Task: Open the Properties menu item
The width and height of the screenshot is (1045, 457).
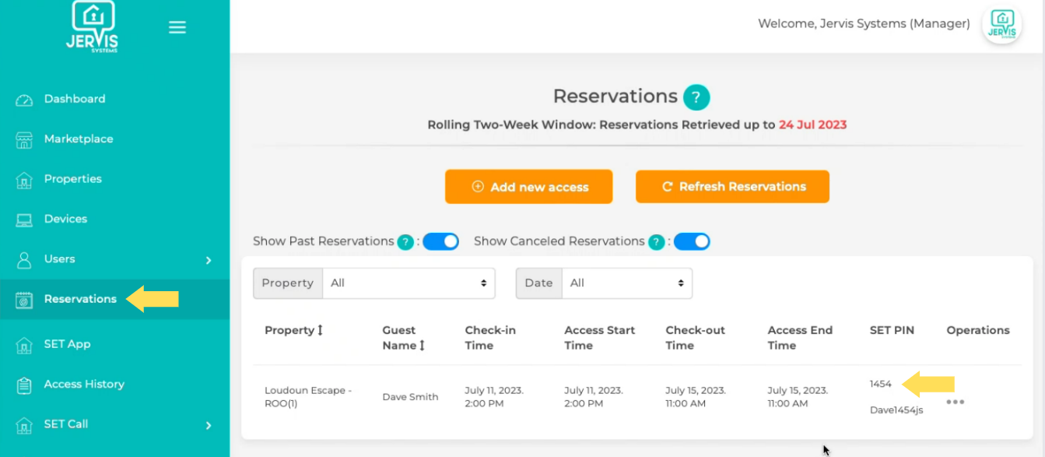Action: [x=72, y=179]
